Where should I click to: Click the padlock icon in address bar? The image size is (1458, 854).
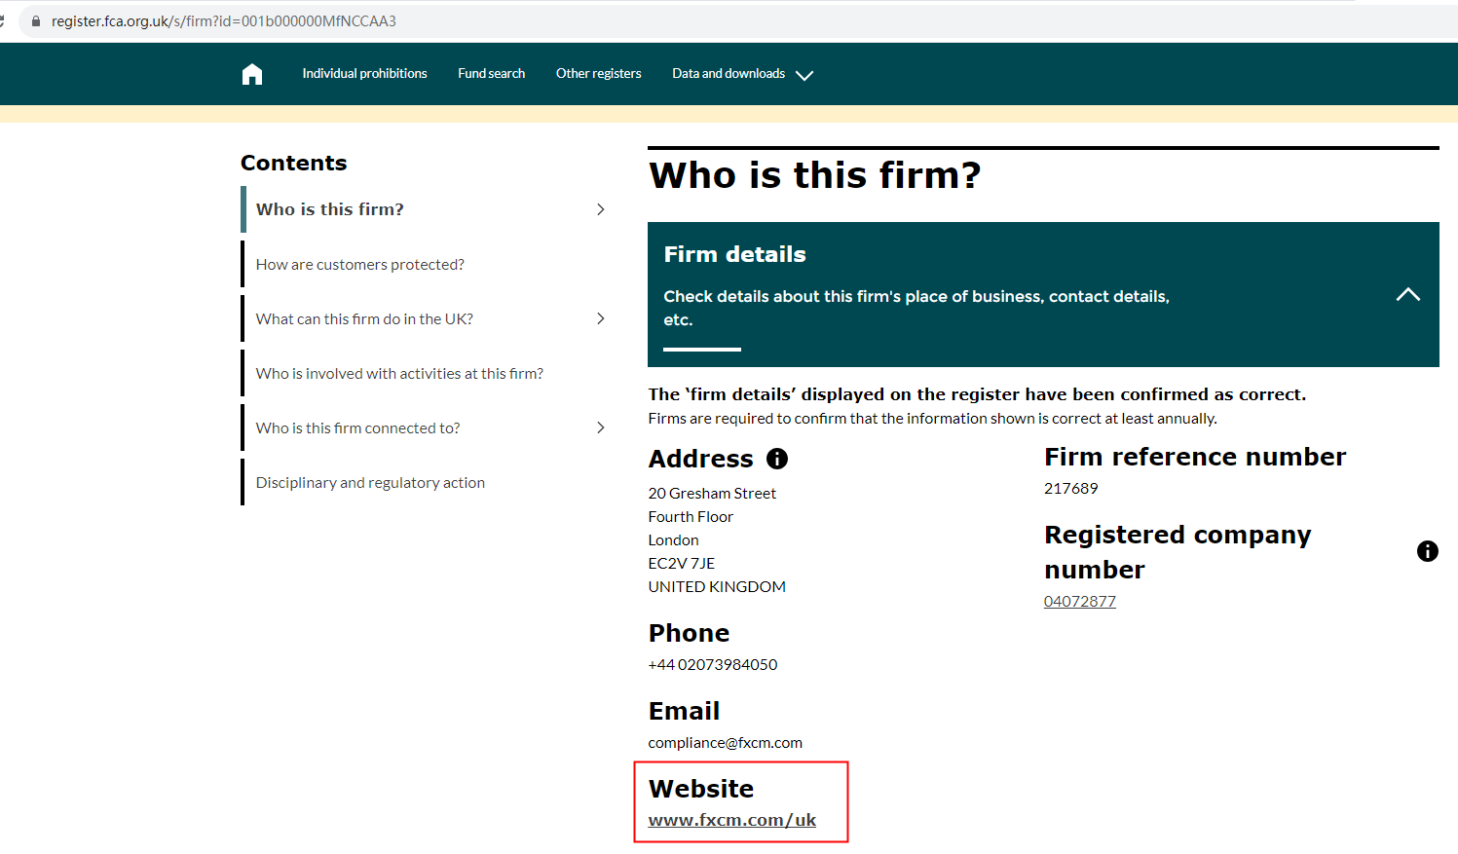[36, 21]
